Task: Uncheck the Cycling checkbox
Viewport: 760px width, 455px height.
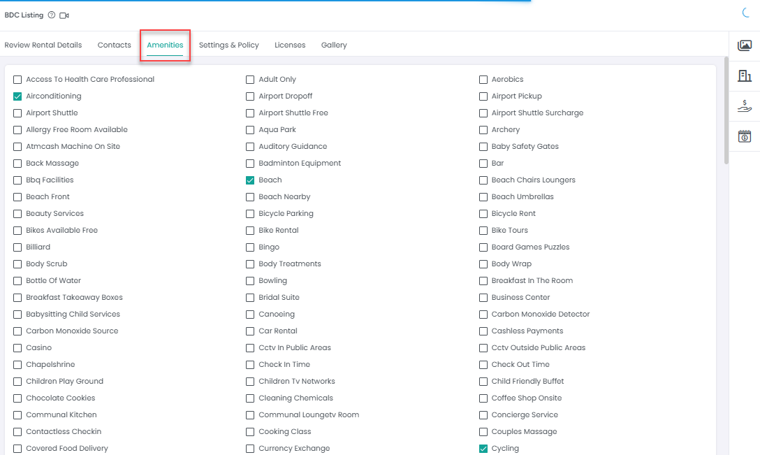Action: pos(483,449)
